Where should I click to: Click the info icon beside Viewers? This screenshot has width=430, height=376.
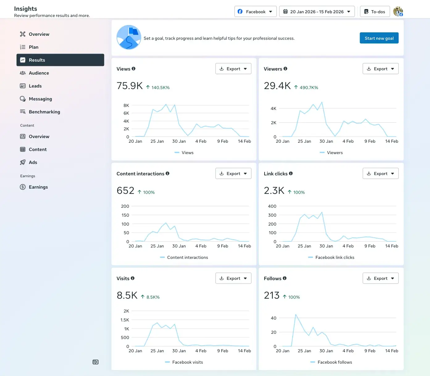(286, 69)
